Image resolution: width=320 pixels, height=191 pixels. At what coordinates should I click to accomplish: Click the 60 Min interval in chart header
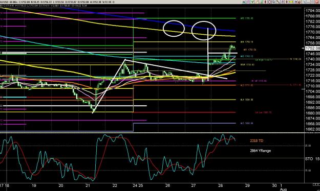13,2
